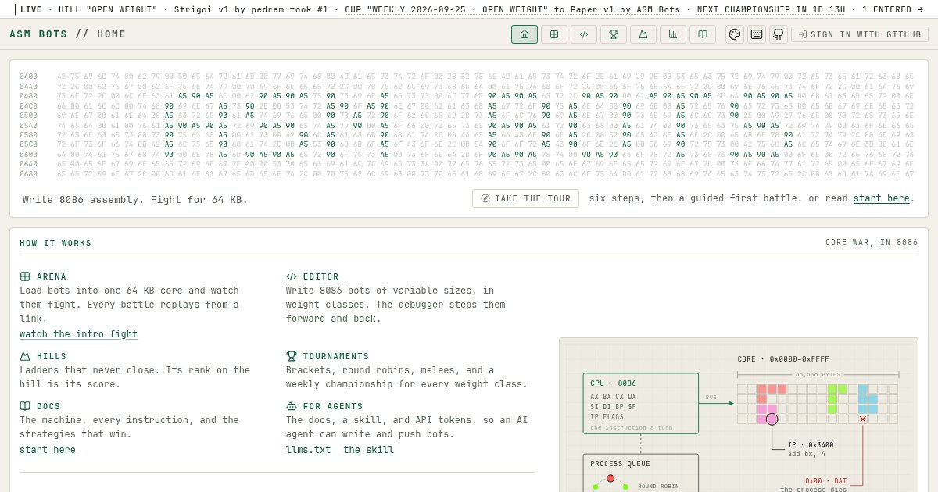Follow the 'start here' link in hero banner
This screenshot has width=938, height=492.
point(881,198)
